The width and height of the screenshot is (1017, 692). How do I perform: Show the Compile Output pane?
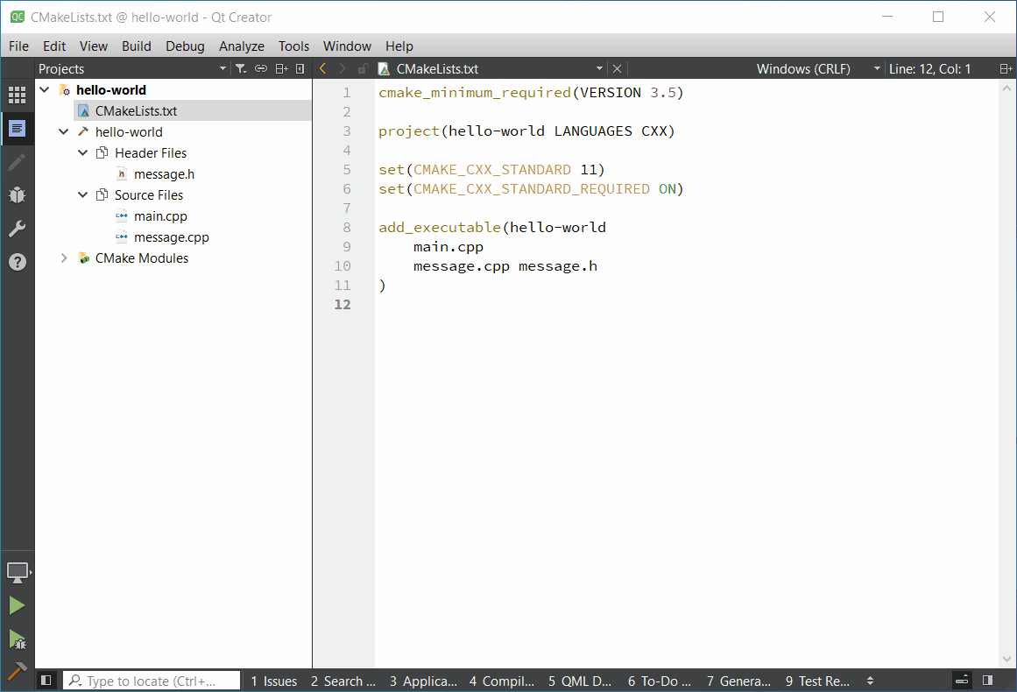coord(501,681)
